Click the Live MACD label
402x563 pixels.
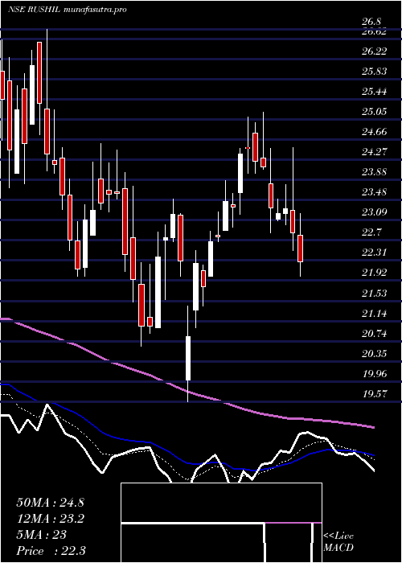[x=338, y=541]
